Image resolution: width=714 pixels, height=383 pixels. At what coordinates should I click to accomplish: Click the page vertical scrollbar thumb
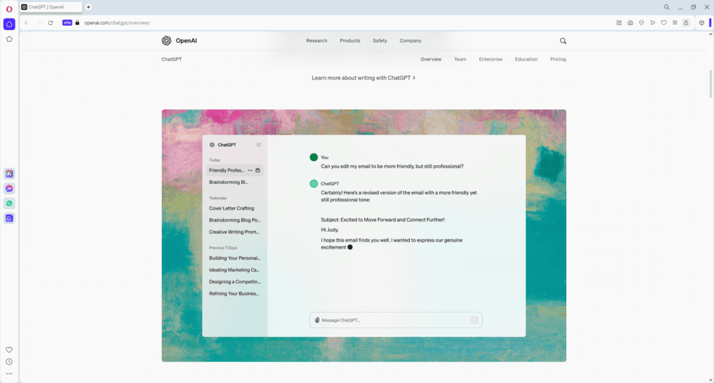click(711, 84)
